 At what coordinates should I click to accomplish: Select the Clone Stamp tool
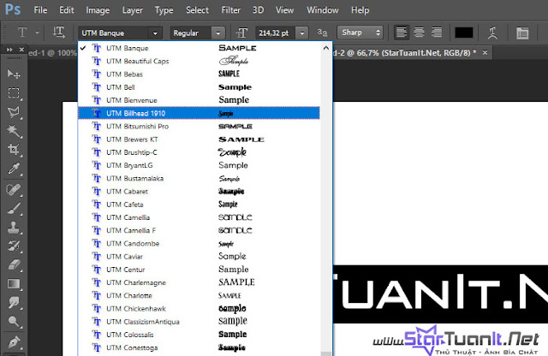tap(14, 228)
